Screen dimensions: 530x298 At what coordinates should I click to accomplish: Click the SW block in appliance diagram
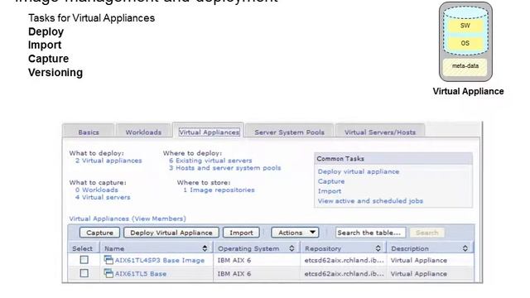click(x=465, y=26)
